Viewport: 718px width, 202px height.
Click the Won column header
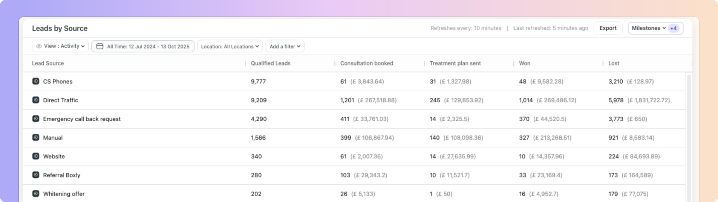coord(525,63)
